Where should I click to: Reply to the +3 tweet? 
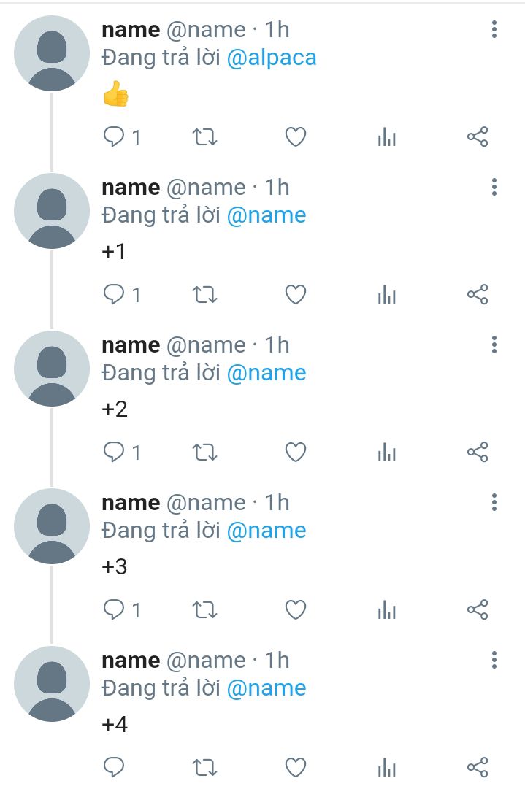[x=114, y=609]
